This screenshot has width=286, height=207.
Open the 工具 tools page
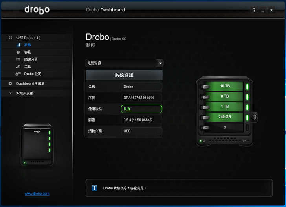tap(27, 67)
